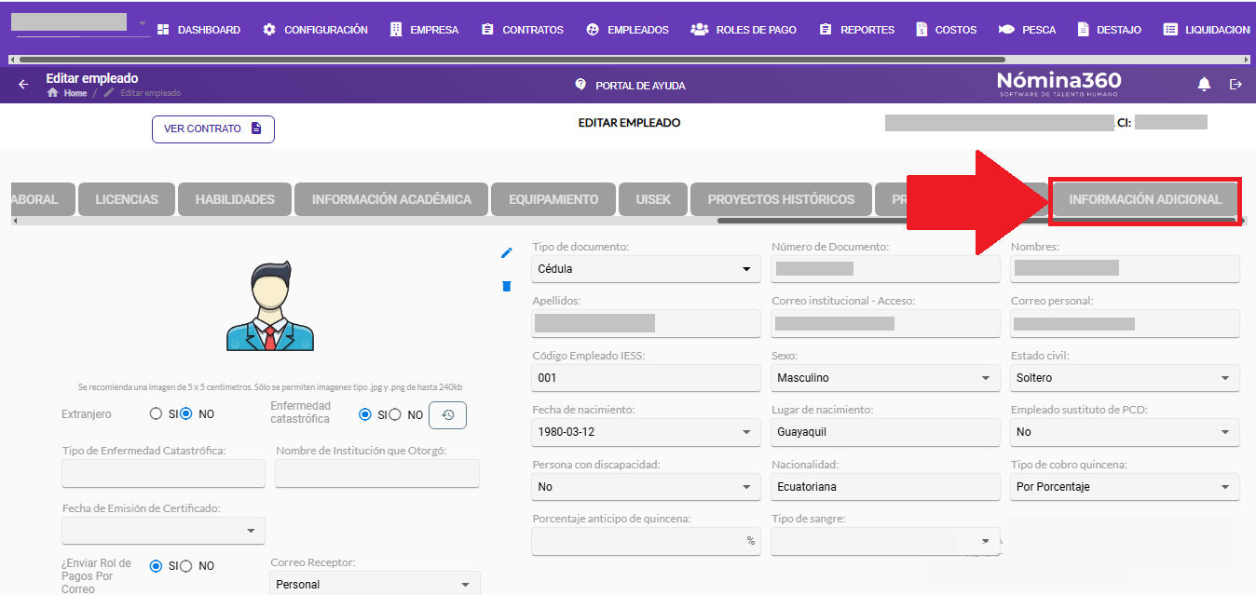The image size is (1256, 595).
Task: Click the logout icon
Action: tap(1236, 85)
